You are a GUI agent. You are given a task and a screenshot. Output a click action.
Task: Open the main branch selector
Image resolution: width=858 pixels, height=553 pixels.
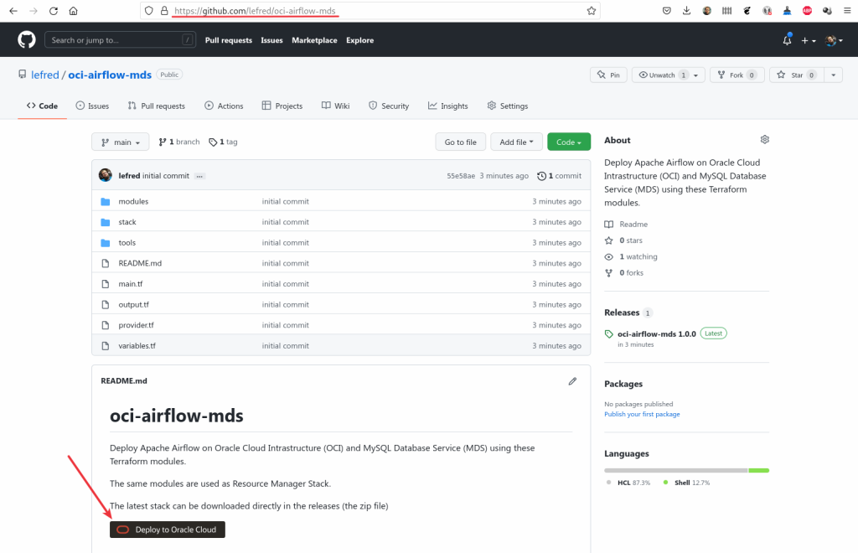pos(120,142)
